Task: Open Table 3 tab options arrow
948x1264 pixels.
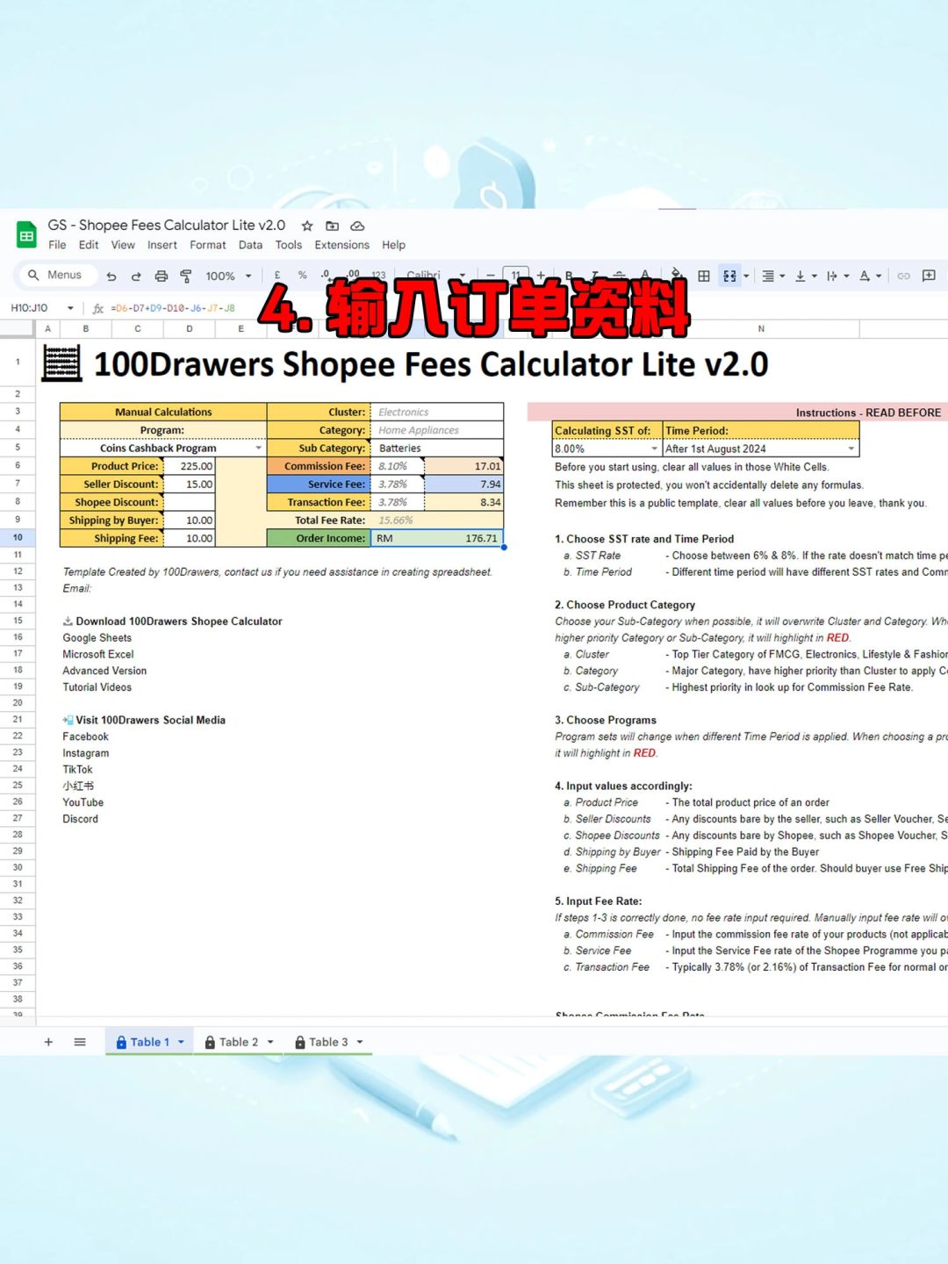Action: tap(360, 1042)
